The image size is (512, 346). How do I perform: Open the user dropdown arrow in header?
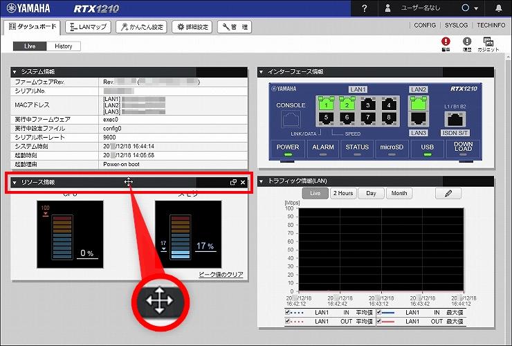476,9
